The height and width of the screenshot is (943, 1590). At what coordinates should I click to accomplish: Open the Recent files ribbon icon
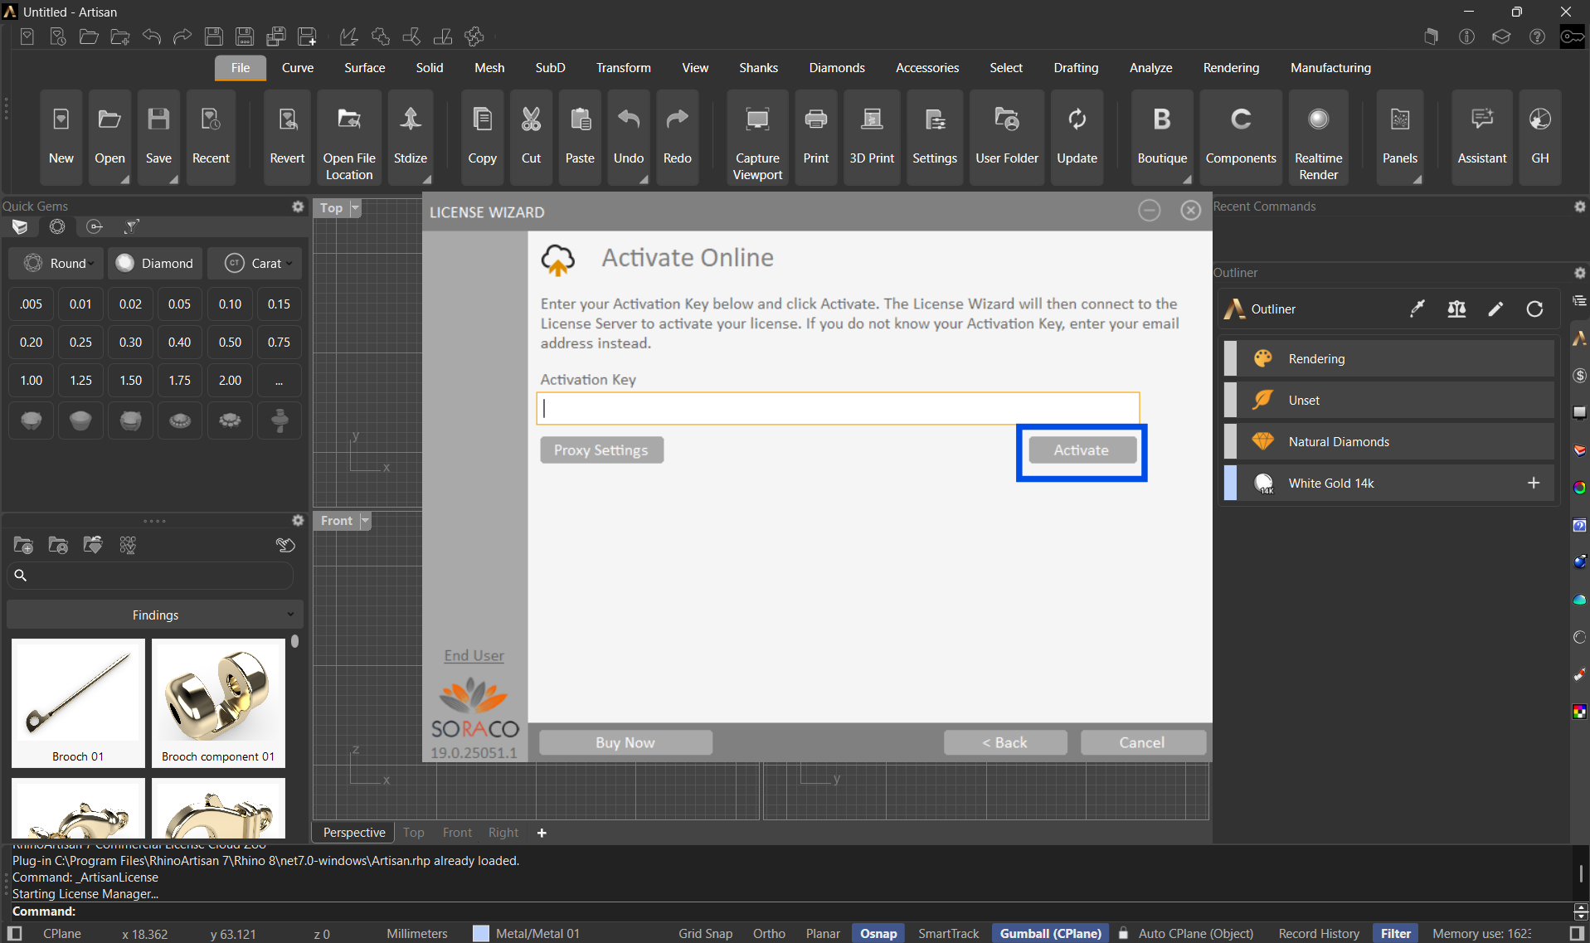[x=211, y=136]
